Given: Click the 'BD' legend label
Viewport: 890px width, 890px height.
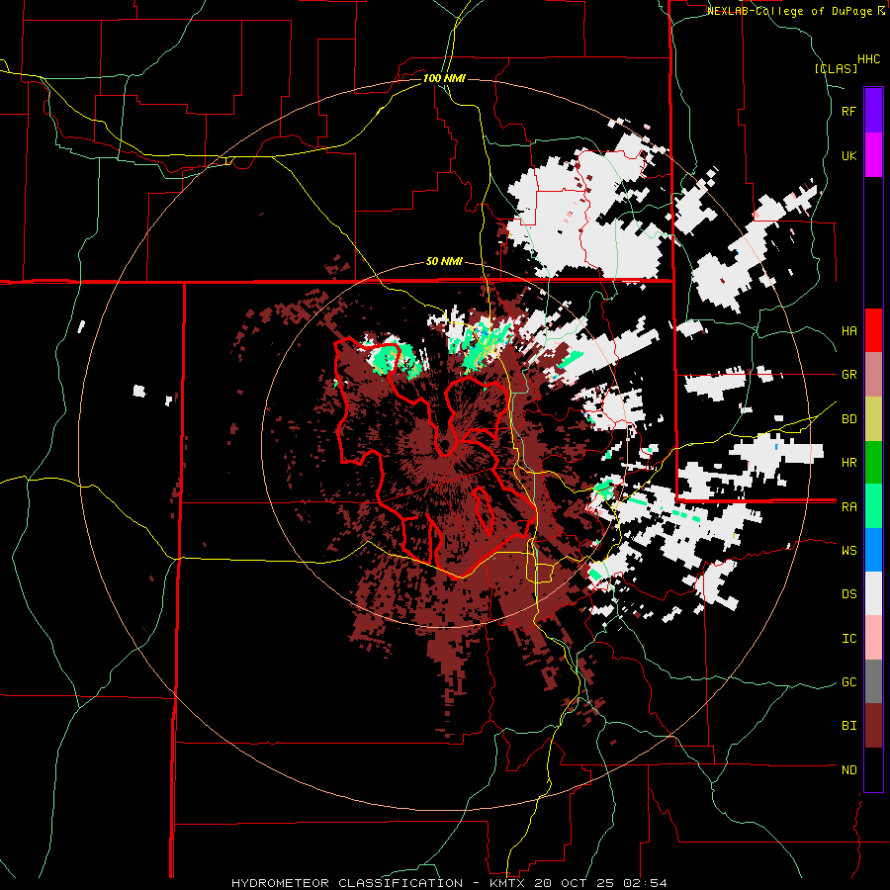Looking at the screenshot, I should pyautogui.click(x=848, y=419).
